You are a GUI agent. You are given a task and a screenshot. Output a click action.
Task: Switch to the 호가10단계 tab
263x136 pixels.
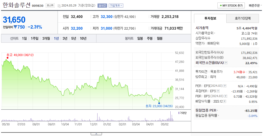(x=243, y=18)
